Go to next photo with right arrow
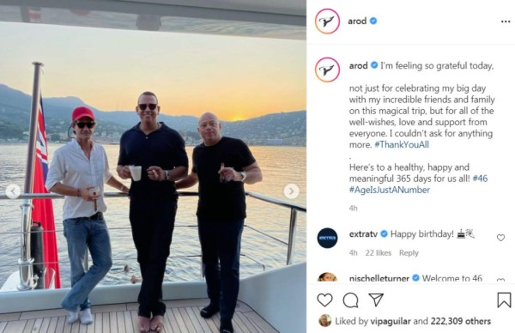Viewport: 515px width, 333px height. (291, 191)
